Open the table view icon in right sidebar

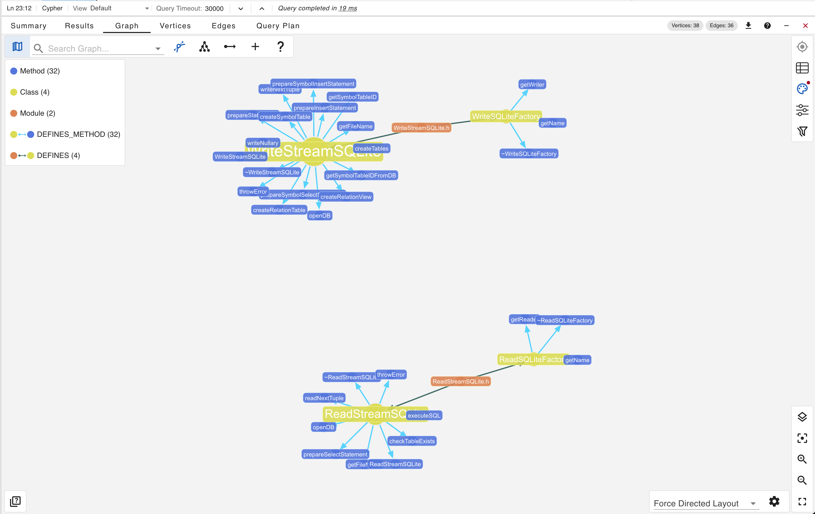[802, 68]
